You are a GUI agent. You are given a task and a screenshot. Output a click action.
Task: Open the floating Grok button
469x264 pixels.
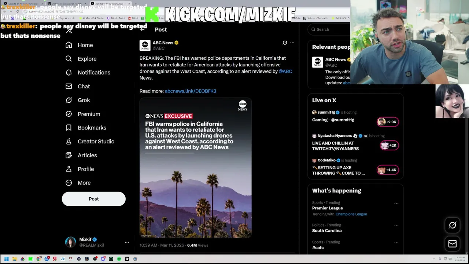453,225
